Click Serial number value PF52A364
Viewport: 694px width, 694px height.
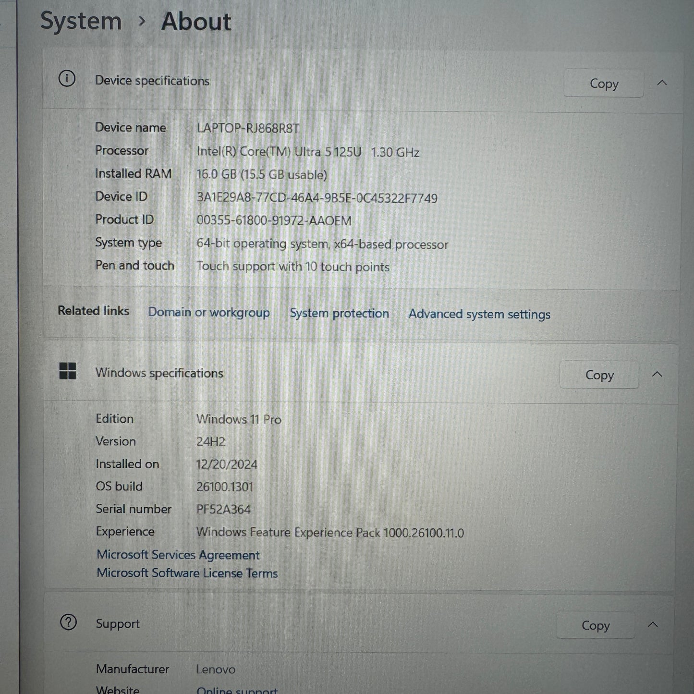tap(223, 509)
